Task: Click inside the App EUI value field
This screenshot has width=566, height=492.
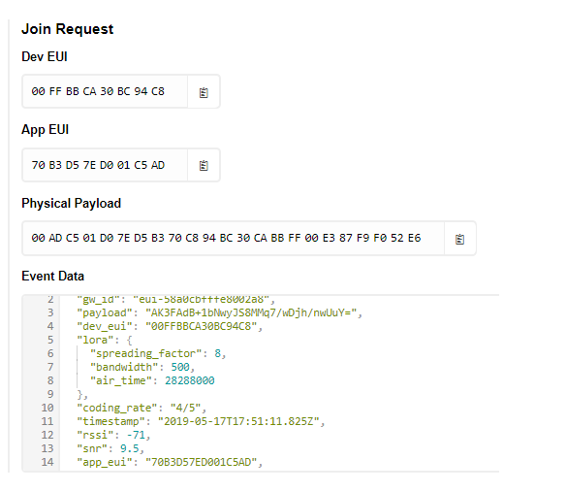Action: click(105, 165)
